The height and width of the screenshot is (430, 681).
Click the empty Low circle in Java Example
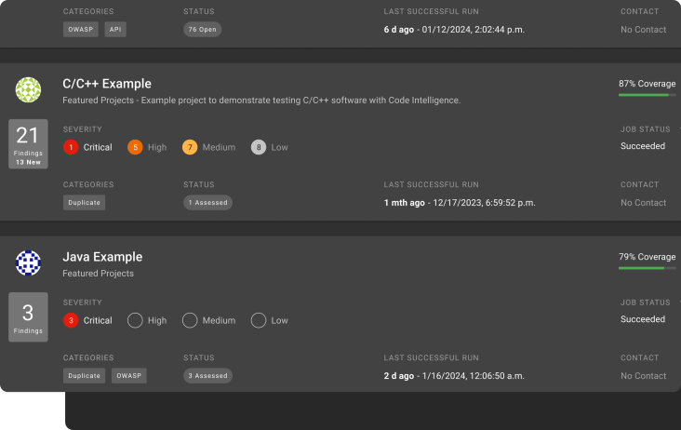click(x=259, y=320)
